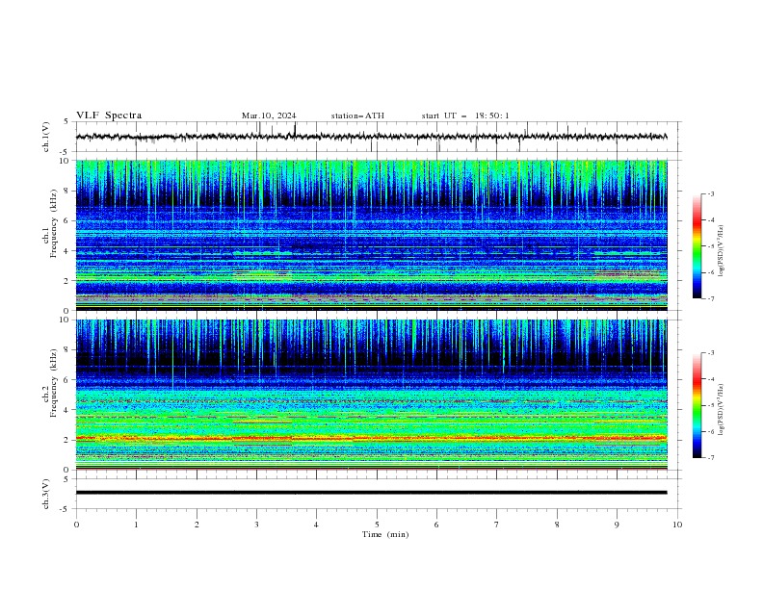Click the 'VLF Spectra' plot title
This screenshot has width=763, height=589.
(109, 115)
